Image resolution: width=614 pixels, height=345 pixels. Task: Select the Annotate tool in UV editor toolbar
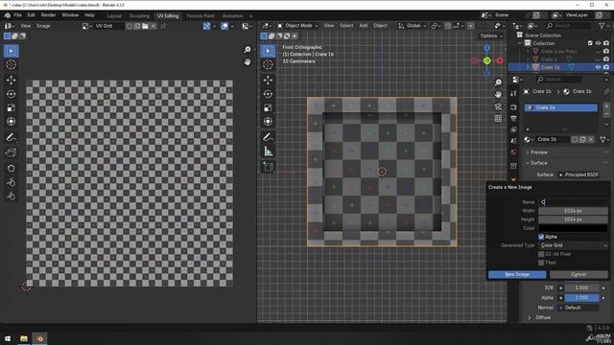[11, 137]
